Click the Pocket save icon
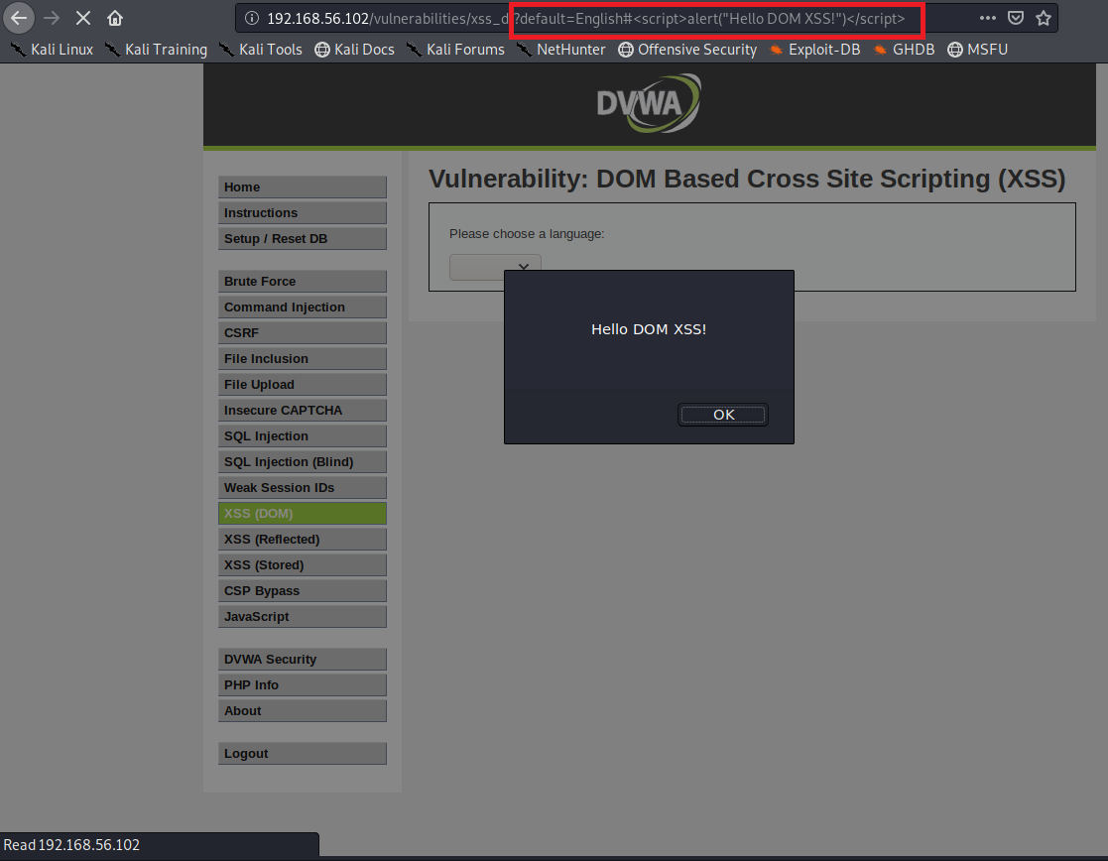 (x=1016, y=18)
